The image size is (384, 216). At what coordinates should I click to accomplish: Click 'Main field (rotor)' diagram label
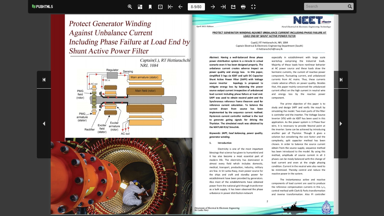145,91
